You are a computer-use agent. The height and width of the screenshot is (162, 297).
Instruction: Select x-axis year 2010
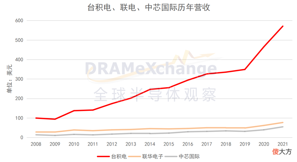74,144
